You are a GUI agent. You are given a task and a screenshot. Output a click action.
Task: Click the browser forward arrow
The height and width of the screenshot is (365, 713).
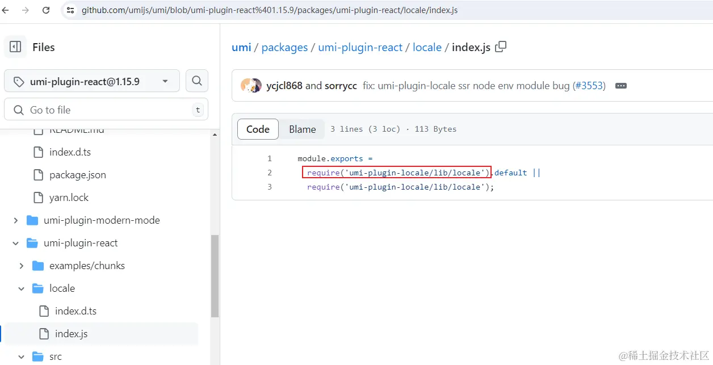[26, 10]
